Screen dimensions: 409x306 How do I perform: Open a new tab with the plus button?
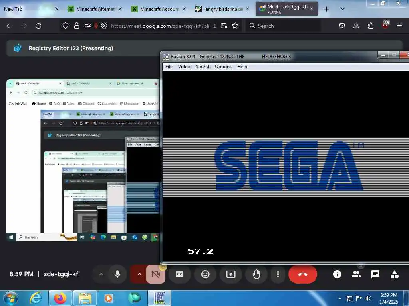(326, 9)
